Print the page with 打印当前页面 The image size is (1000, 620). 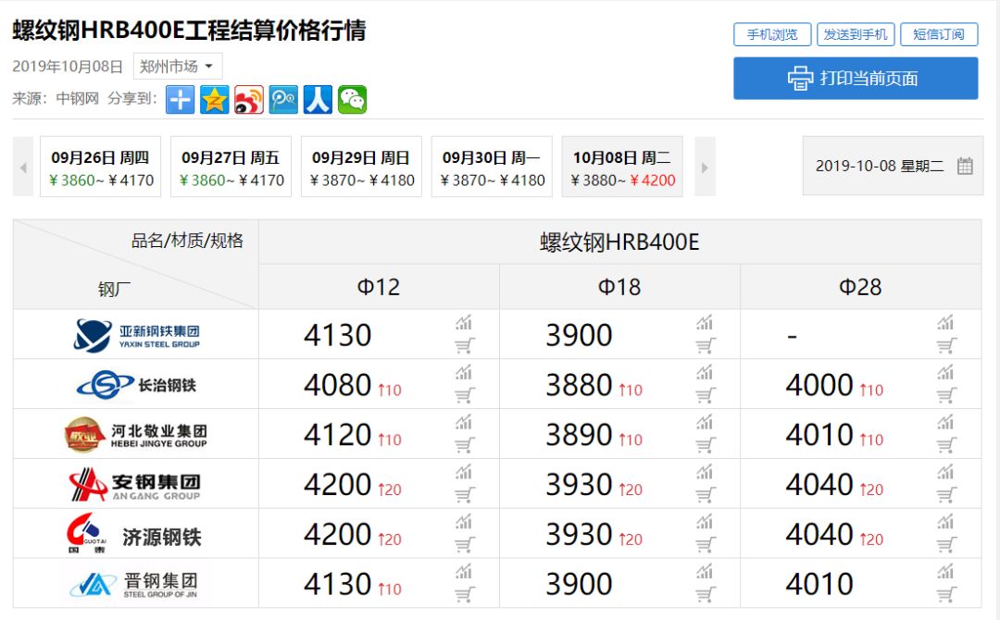pyautogui.click(x=856, y=79)
